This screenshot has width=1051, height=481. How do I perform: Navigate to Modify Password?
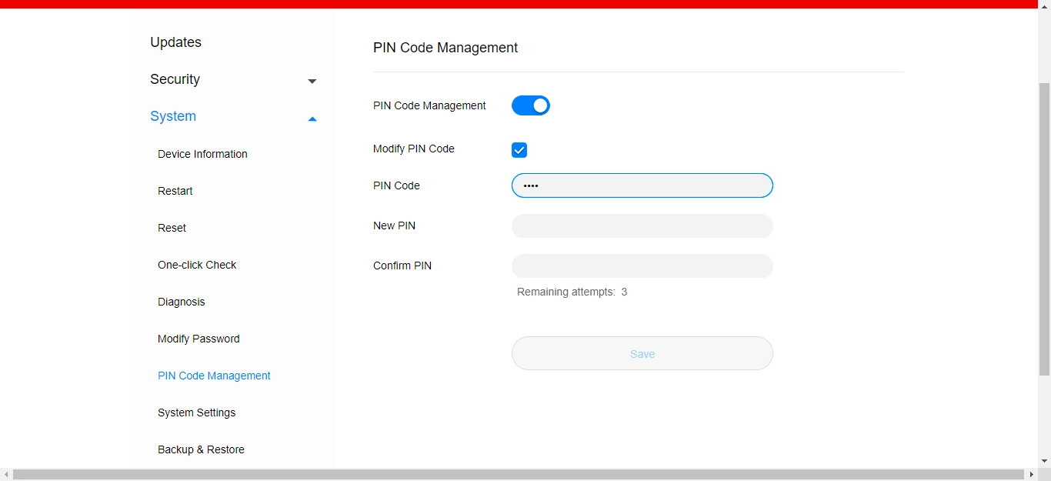pyautogui.click(x=199, y=339)
